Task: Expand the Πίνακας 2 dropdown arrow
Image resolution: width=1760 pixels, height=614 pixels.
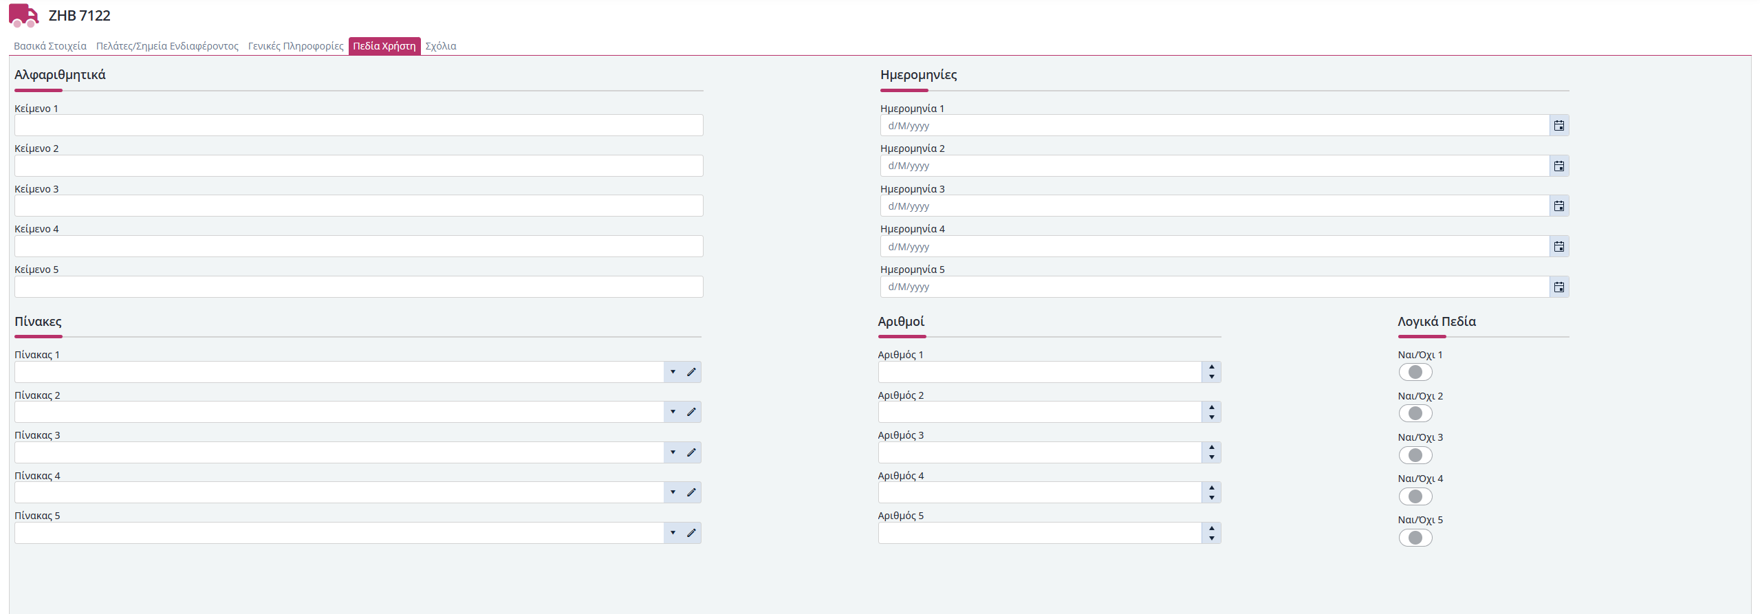Action: (673, 412)
